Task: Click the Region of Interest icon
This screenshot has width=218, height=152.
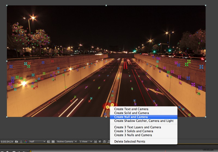Action: 49,142
